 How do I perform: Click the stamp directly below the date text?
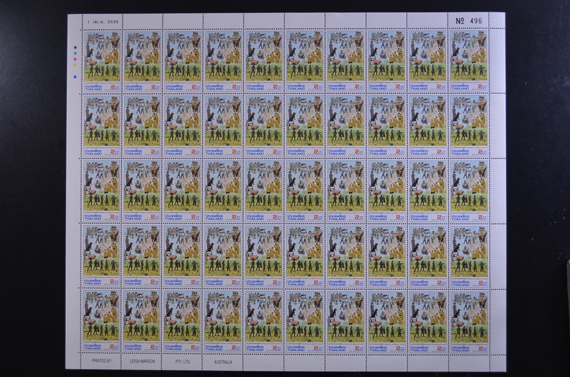click(x=102, y=60)
